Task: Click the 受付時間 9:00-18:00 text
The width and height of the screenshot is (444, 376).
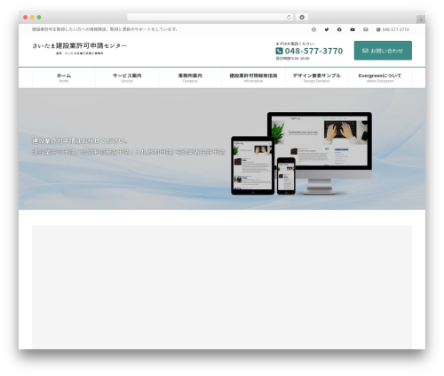Action: click(x=292, y=59)
